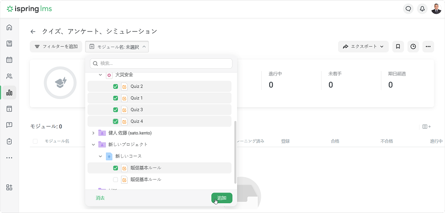Screen dimensions: 445x213
Task: Select the Quiz 3 item in list
Action: tap(137, 110)
